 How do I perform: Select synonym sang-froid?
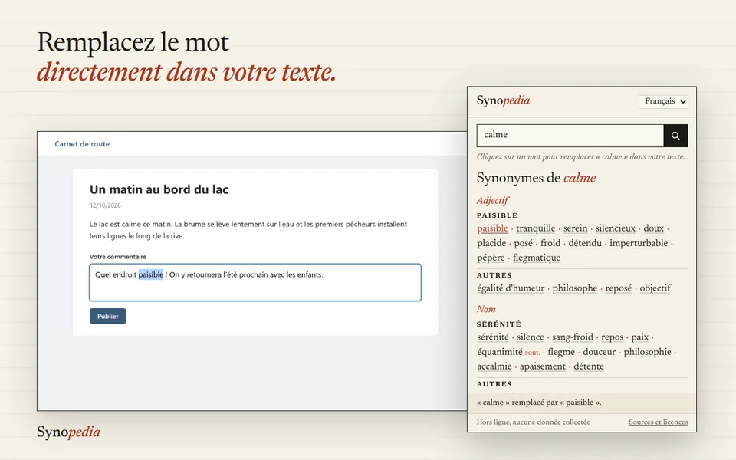(x=572, y=337)
